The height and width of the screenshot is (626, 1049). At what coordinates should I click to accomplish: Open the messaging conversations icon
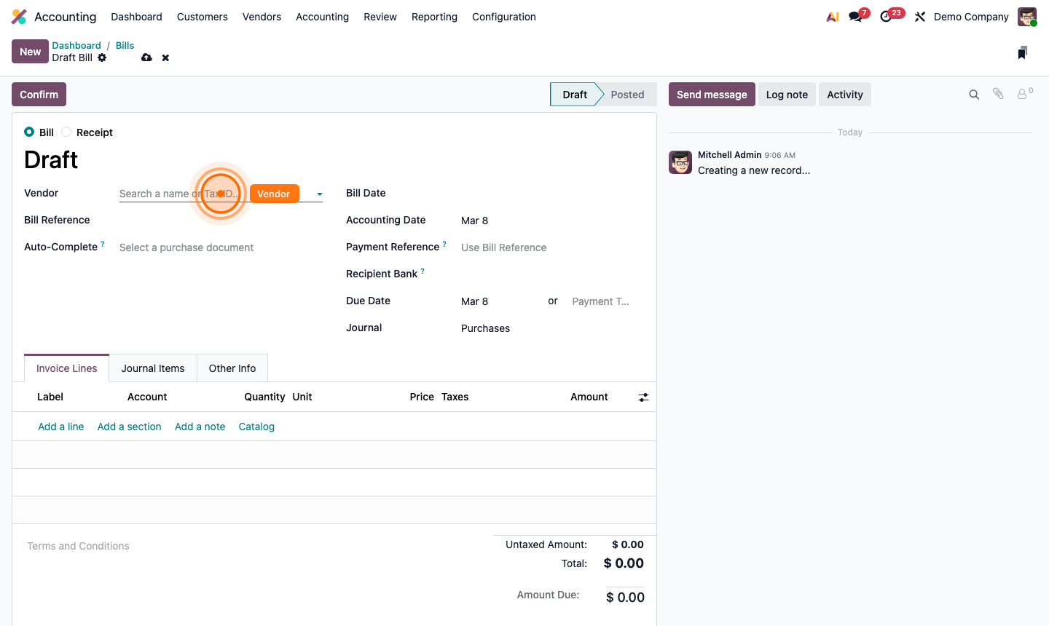(854, 16)
